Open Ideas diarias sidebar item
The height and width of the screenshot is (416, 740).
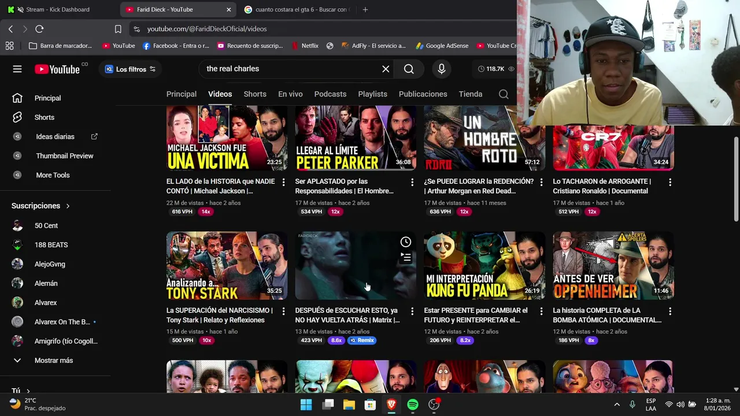coord(55,137)
